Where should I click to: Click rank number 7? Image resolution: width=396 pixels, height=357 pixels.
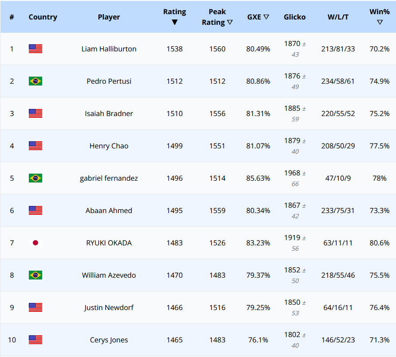(x=12, y=243)
